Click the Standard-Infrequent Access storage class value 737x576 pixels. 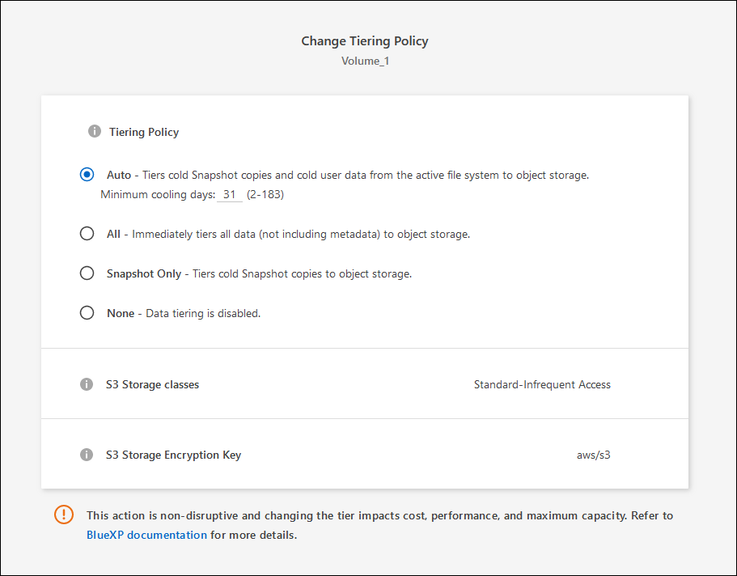(542, 384)
